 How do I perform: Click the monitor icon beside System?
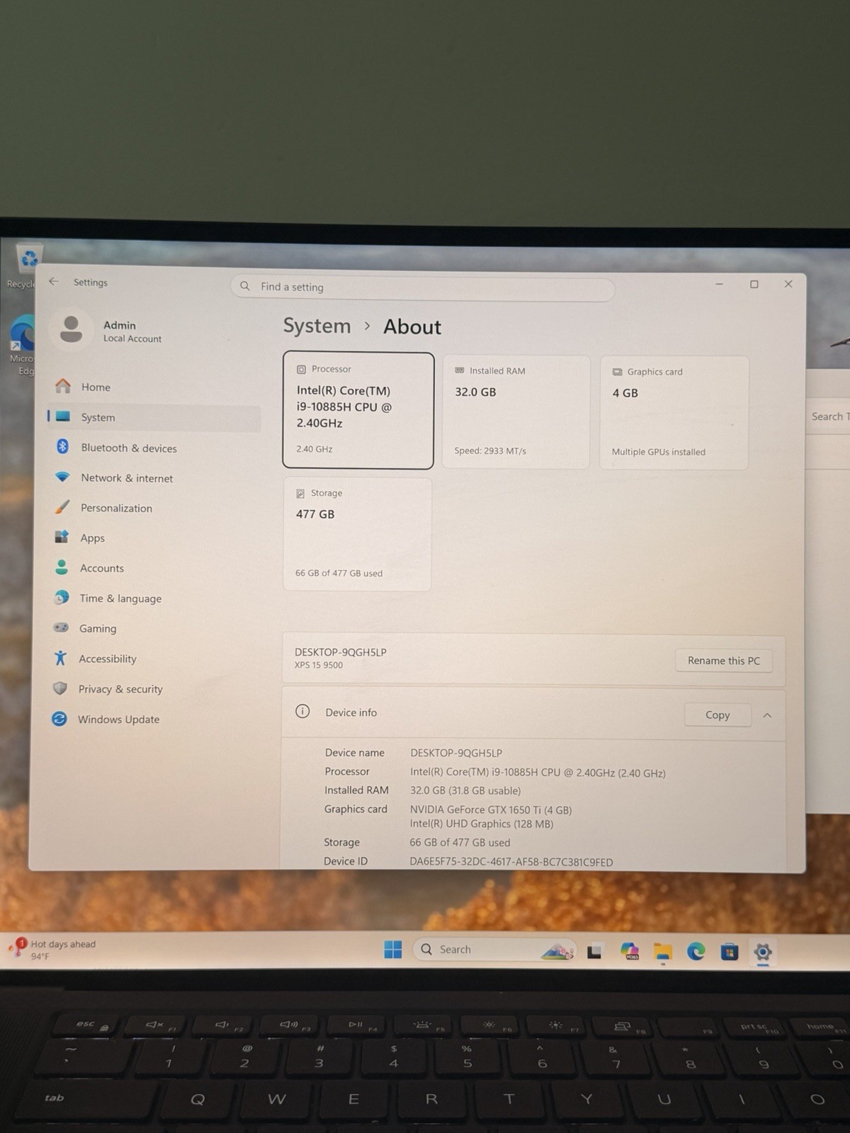click(63, 416)
